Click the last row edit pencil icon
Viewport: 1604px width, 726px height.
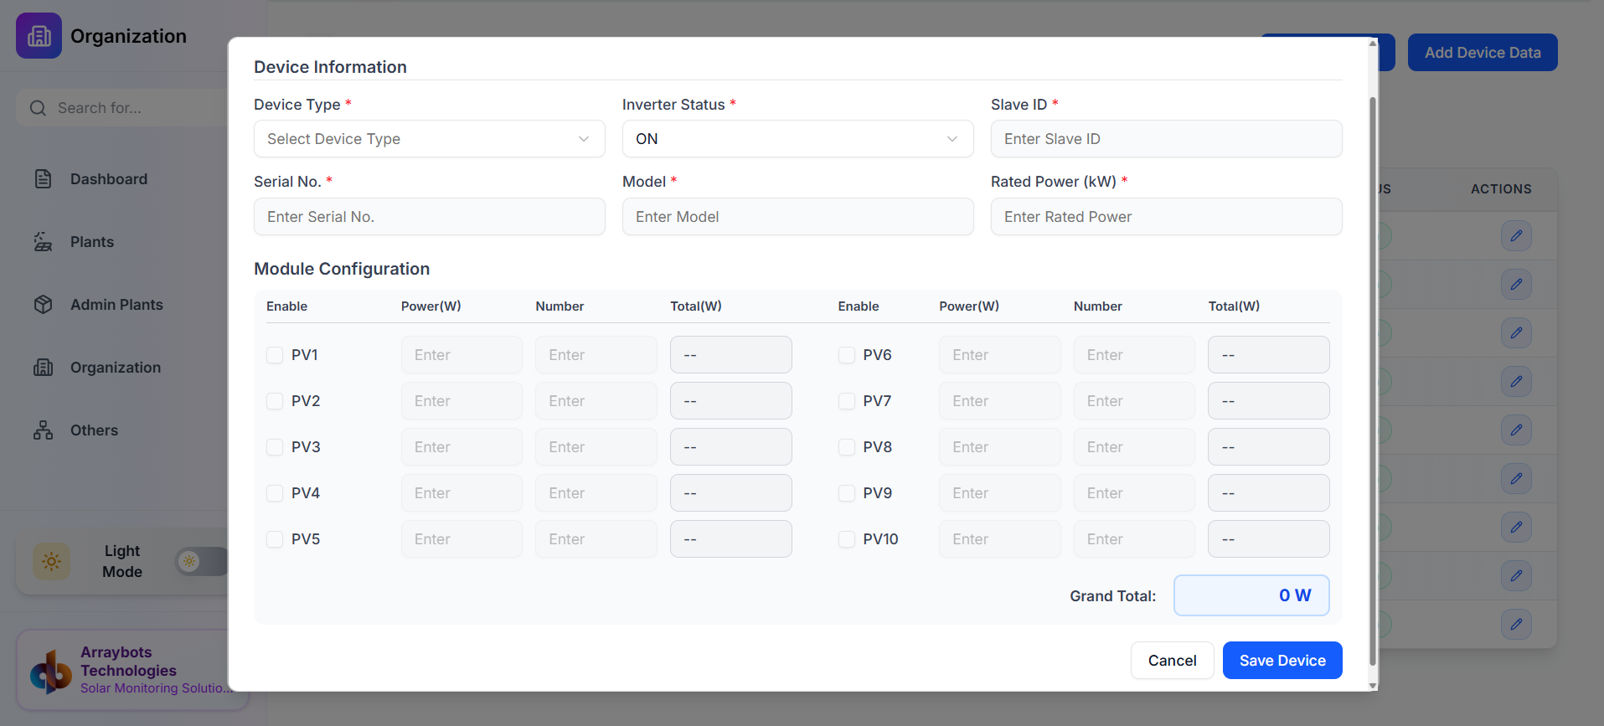(x=1516, y=624)
